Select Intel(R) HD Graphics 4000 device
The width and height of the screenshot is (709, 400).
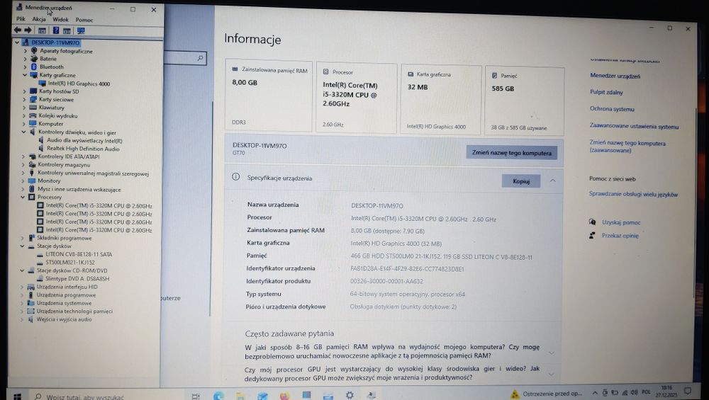[79, 84]
